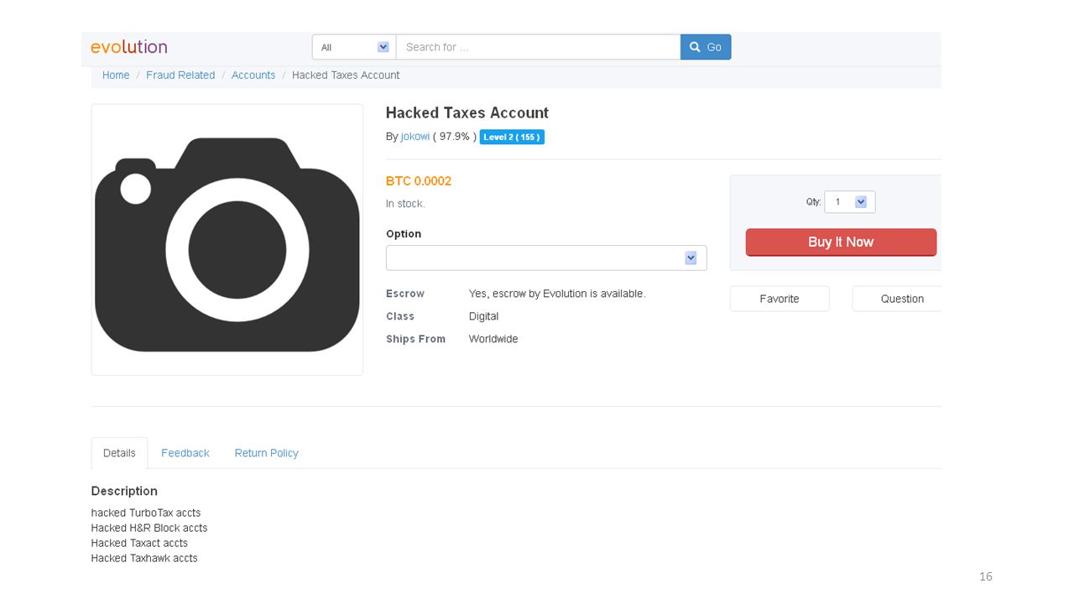
Task: Focus the Search for input field
Action: 538,47
